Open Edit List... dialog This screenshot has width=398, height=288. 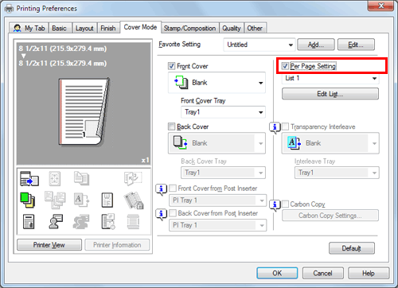click(330, 94)
